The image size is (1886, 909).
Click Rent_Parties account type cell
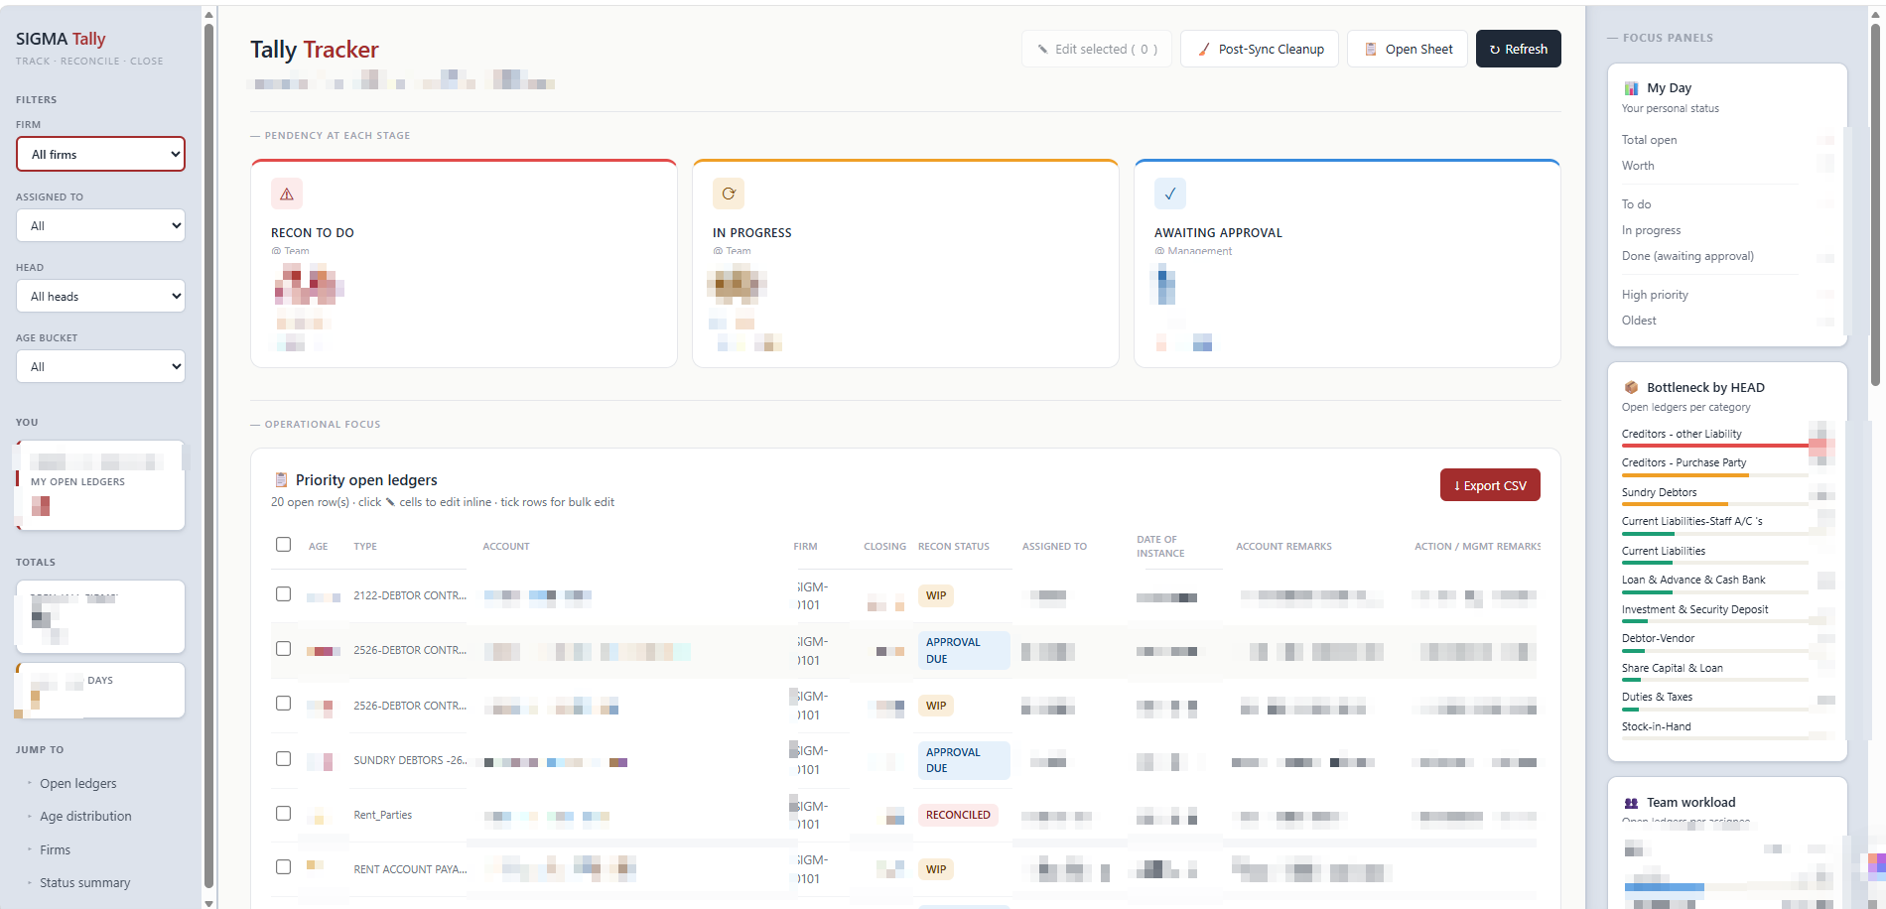tap(383, 815)
